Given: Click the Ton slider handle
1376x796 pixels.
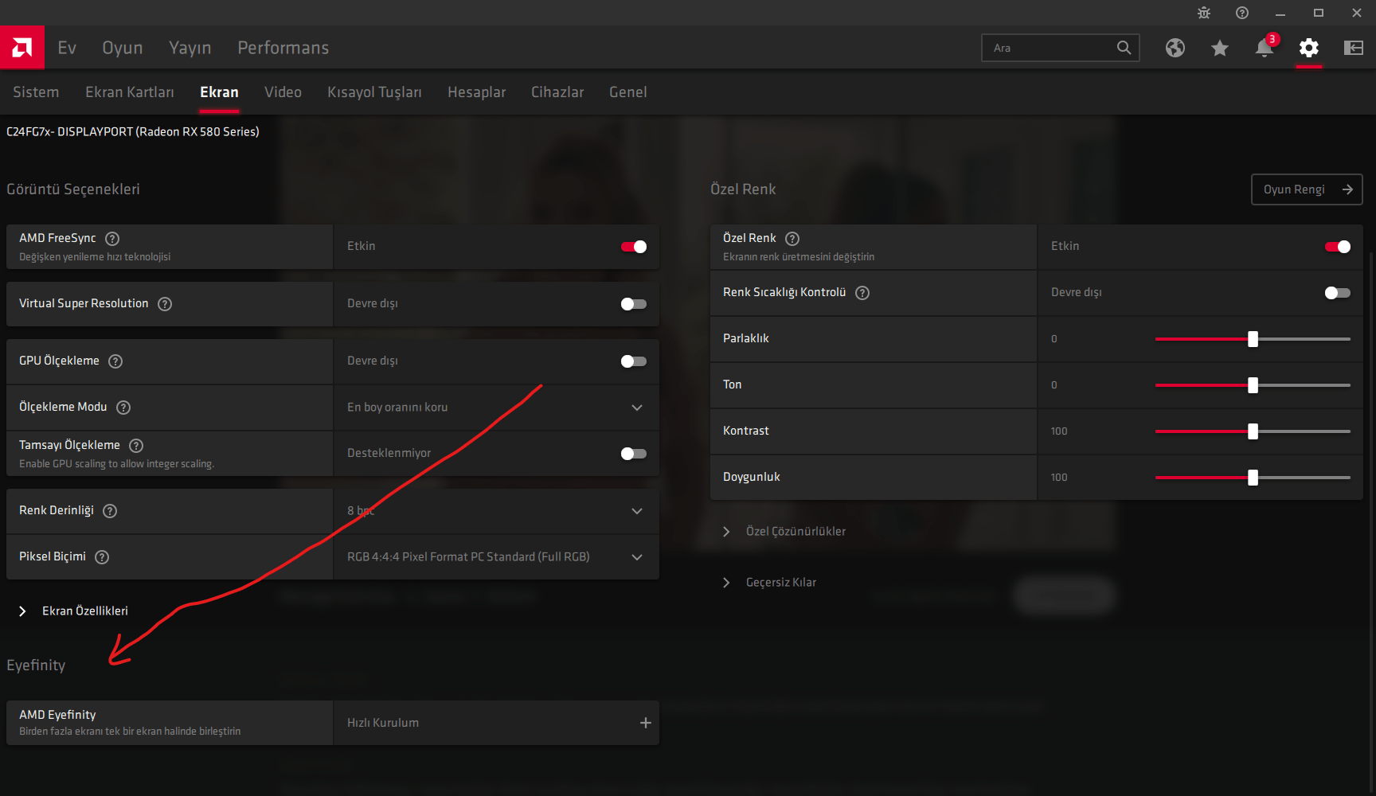Looking at the screenshot, I should coord(1253,385).
